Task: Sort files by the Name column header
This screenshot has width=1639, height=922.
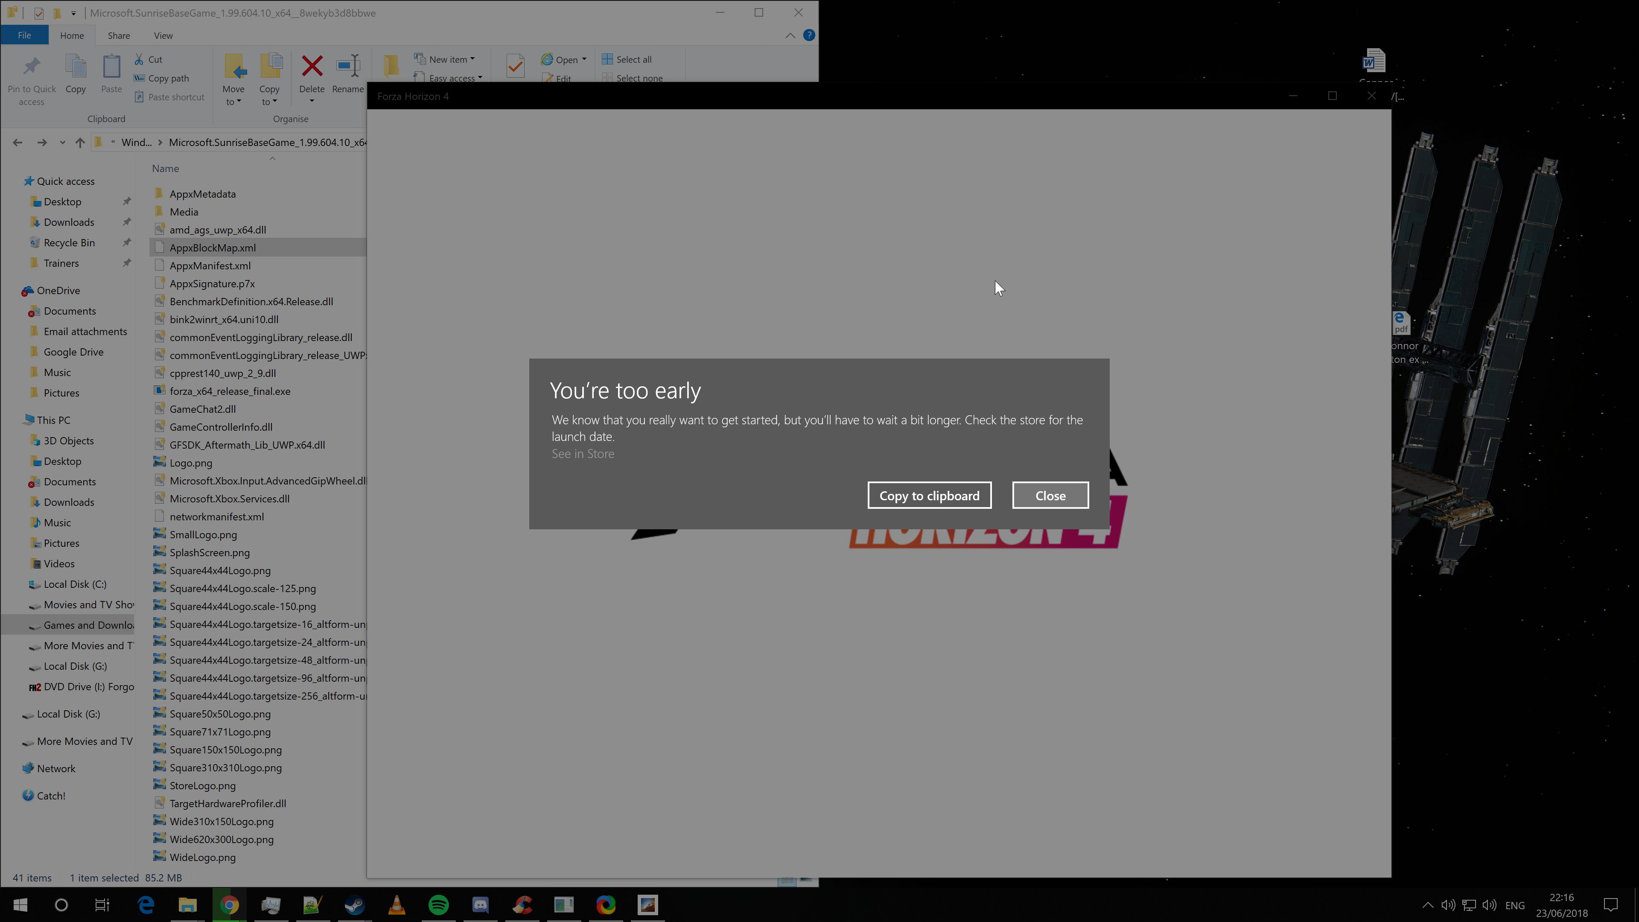Action: (166, 169)
